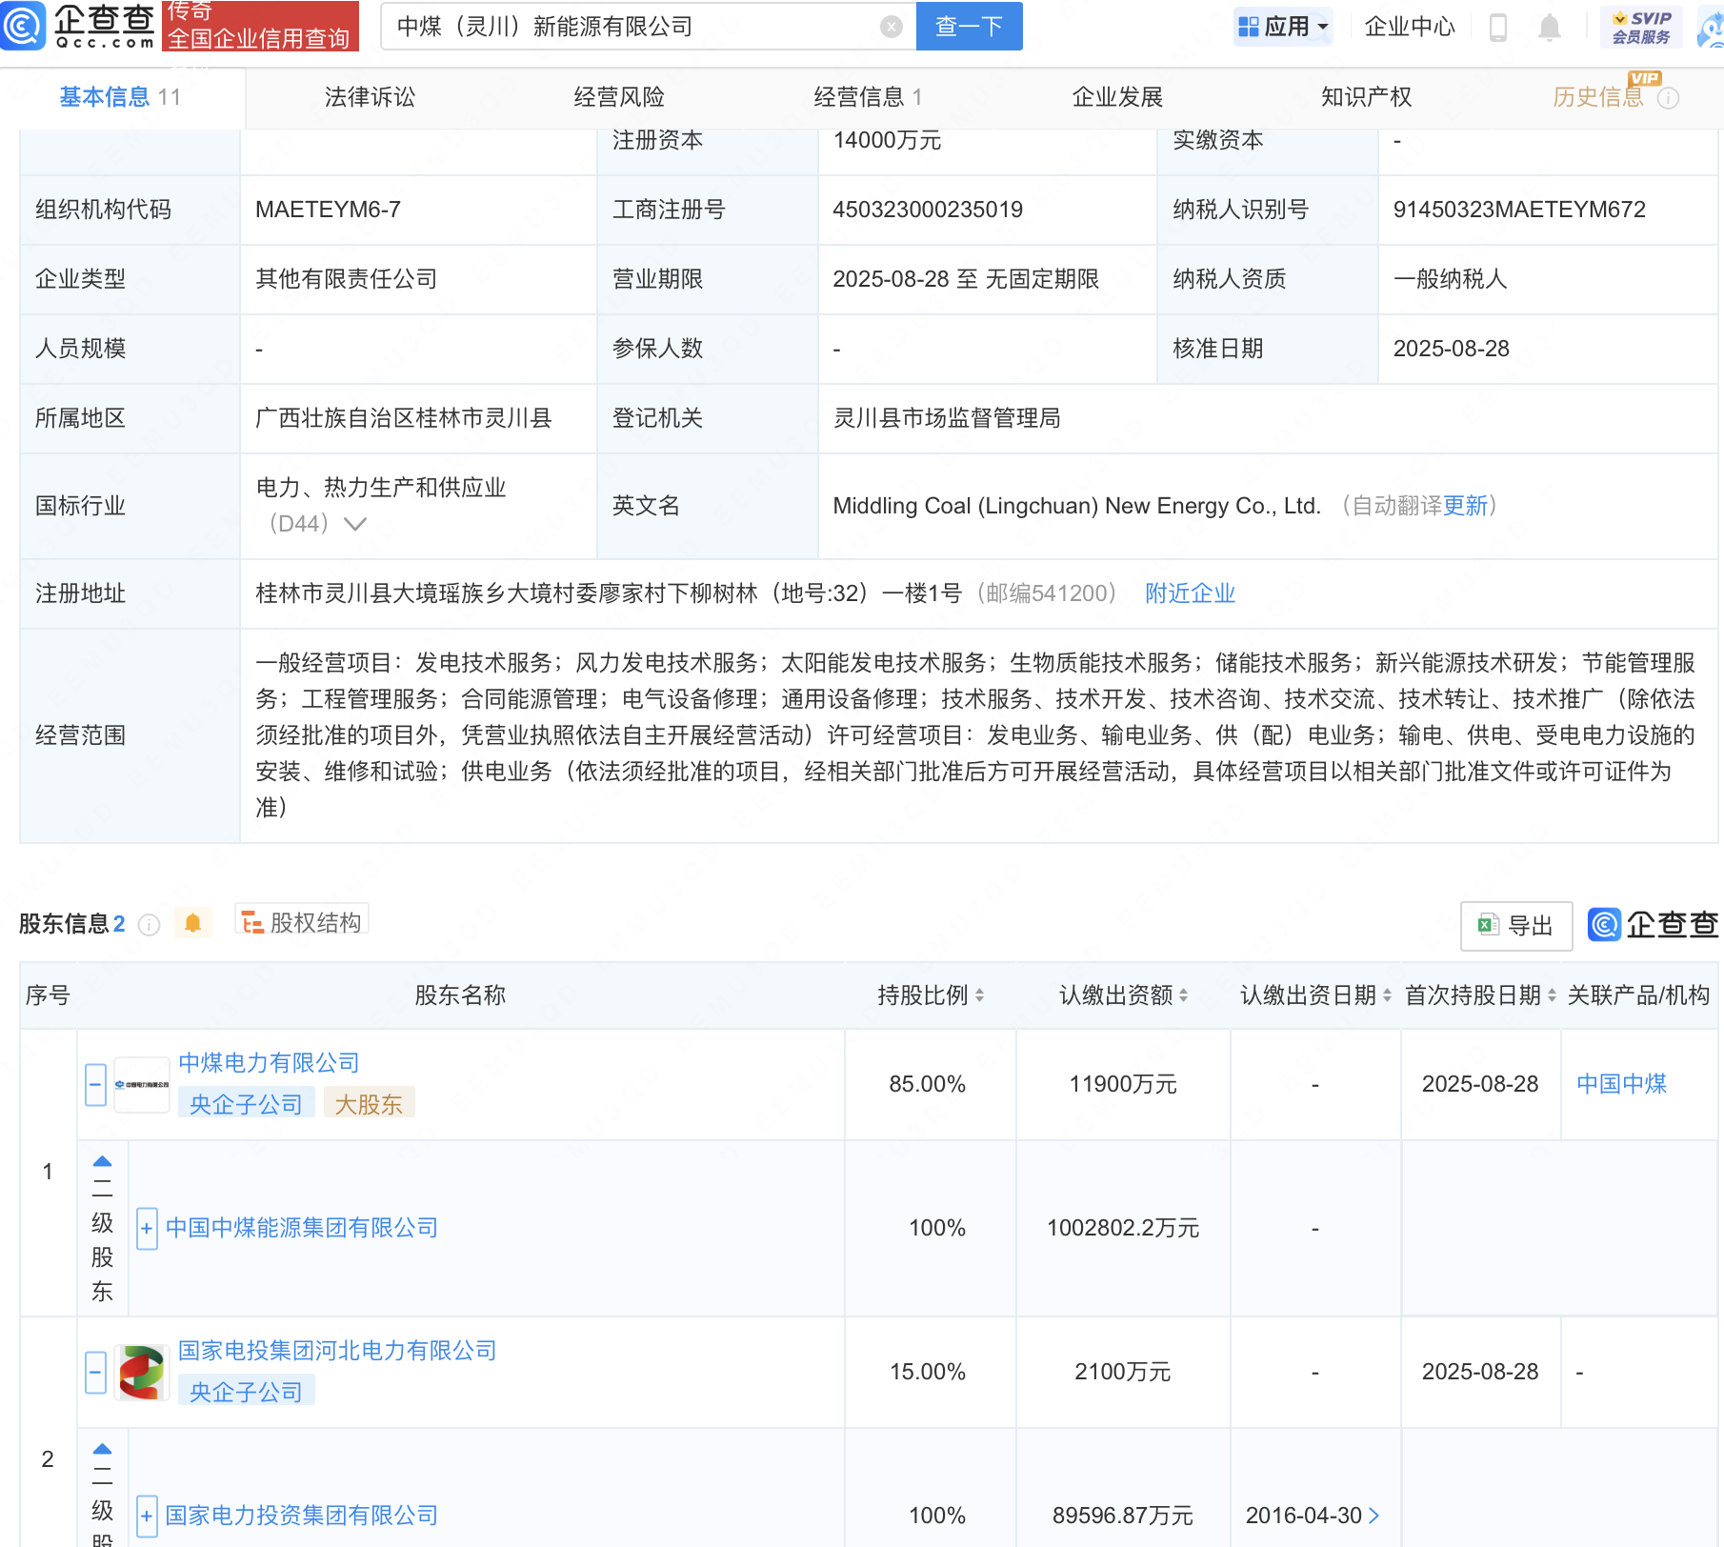1724x1547 pixels.
Task: Click 附近企业 nearby companies link
Action: pyautogui.click(x=1190, y=593)
